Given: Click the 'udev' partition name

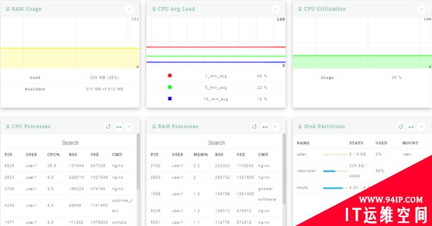Looking at the screenshot, I should tap(302, 154).
